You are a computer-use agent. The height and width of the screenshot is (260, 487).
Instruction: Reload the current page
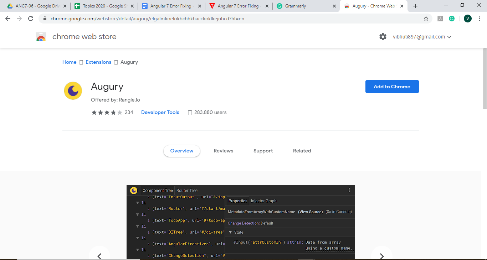[31, 19]
